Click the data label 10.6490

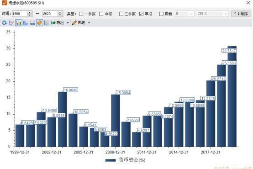49,110
